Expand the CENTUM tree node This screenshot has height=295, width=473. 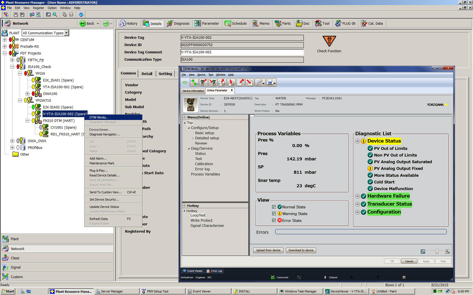coord(5,40)
